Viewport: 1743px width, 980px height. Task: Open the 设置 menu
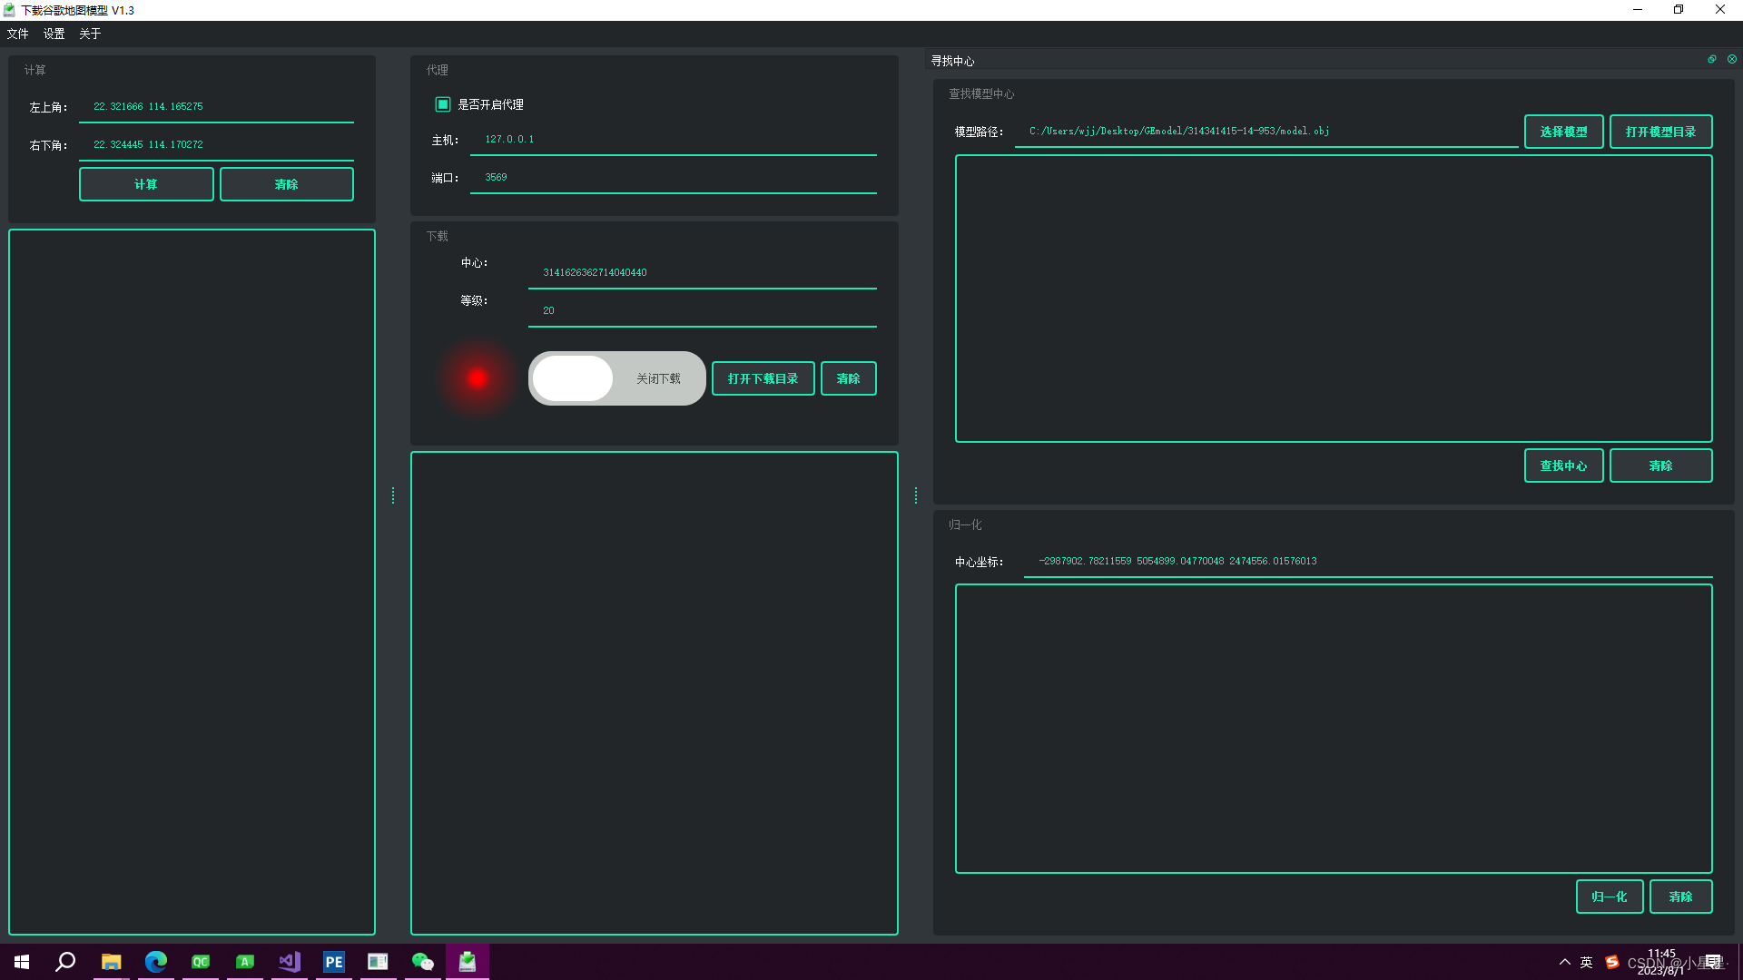[54, 34]
